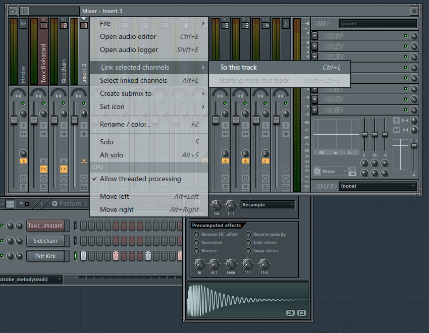
Task: Open effect slot 1 dropdown arrow
Action: [x=314, y=36]
